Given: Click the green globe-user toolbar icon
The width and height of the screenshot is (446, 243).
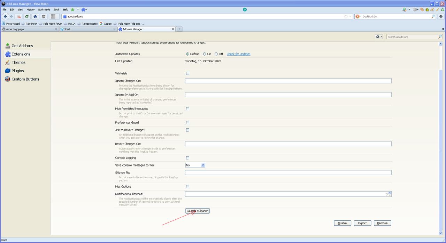Looking at the screenshot, I should 404,10.
